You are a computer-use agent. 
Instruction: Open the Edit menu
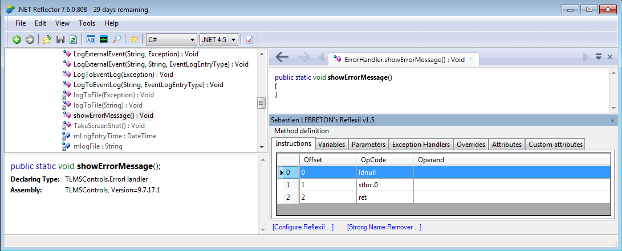click(x=40, y=23)
